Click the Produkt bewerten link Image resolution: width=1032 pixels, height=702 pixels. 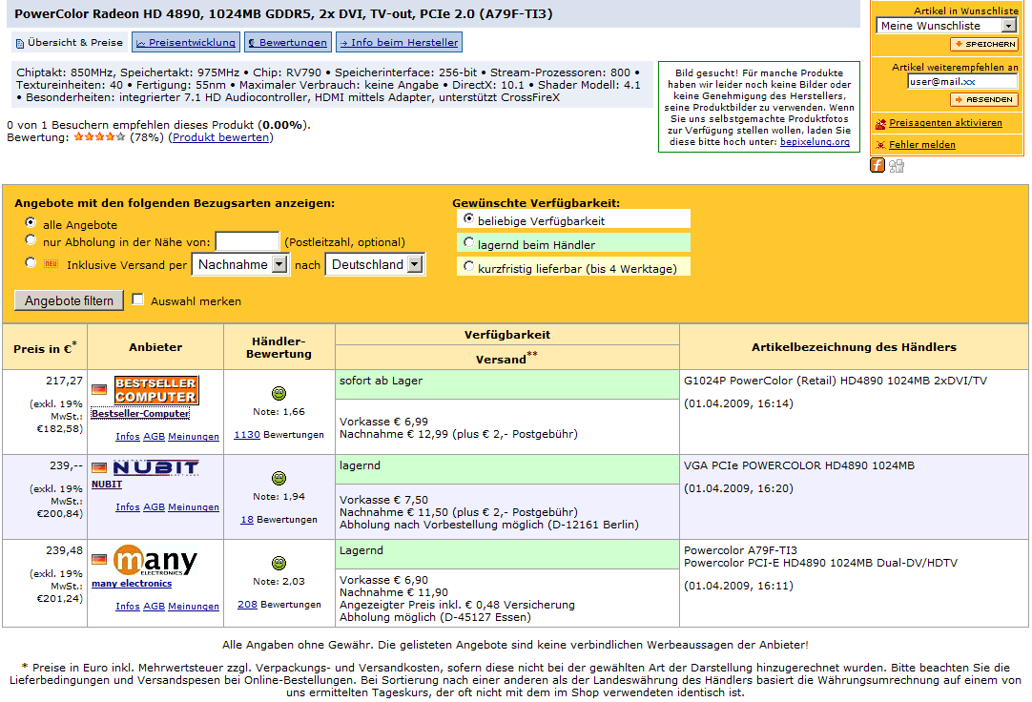(220, 137)
